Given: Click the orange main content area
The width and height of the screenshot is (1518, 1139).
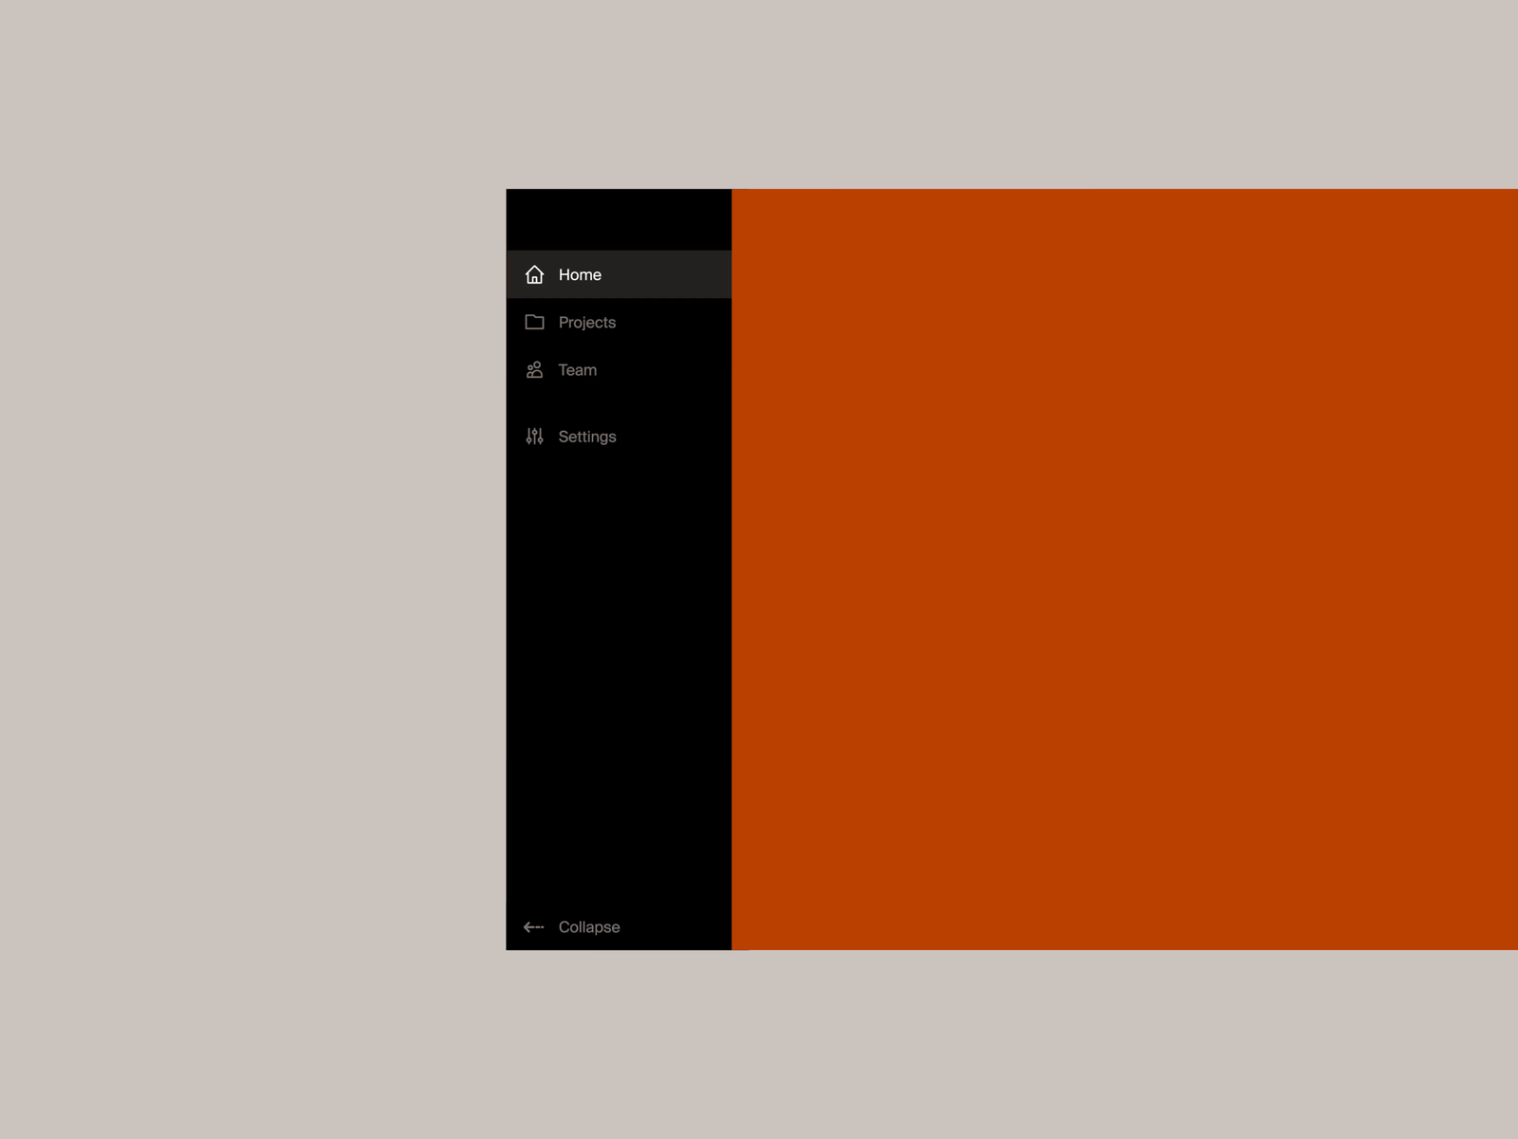Looking at the screenshot, I should coord(1120,569).
